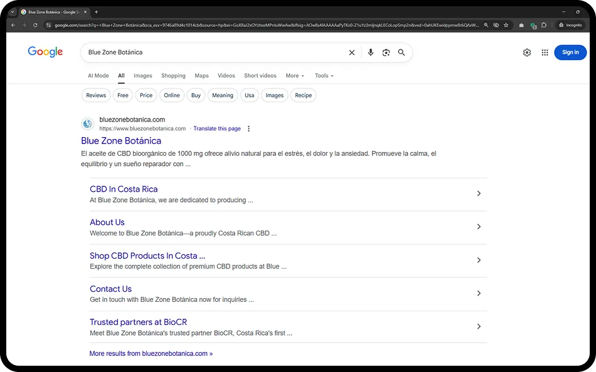This screenshot has height=372, width=596.
Task: Open the Google apps grid
Action: 545,53
